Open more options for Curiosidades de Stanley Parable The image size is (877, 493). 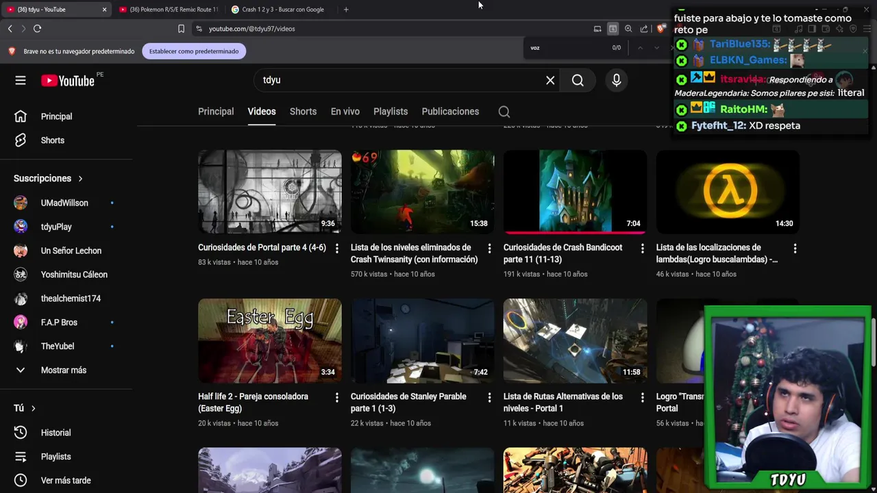[x=489, y=397]
